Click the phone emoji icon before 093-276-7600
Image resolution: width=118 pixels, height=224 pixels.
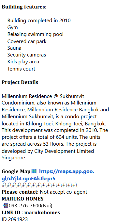[x=5, y=206]
